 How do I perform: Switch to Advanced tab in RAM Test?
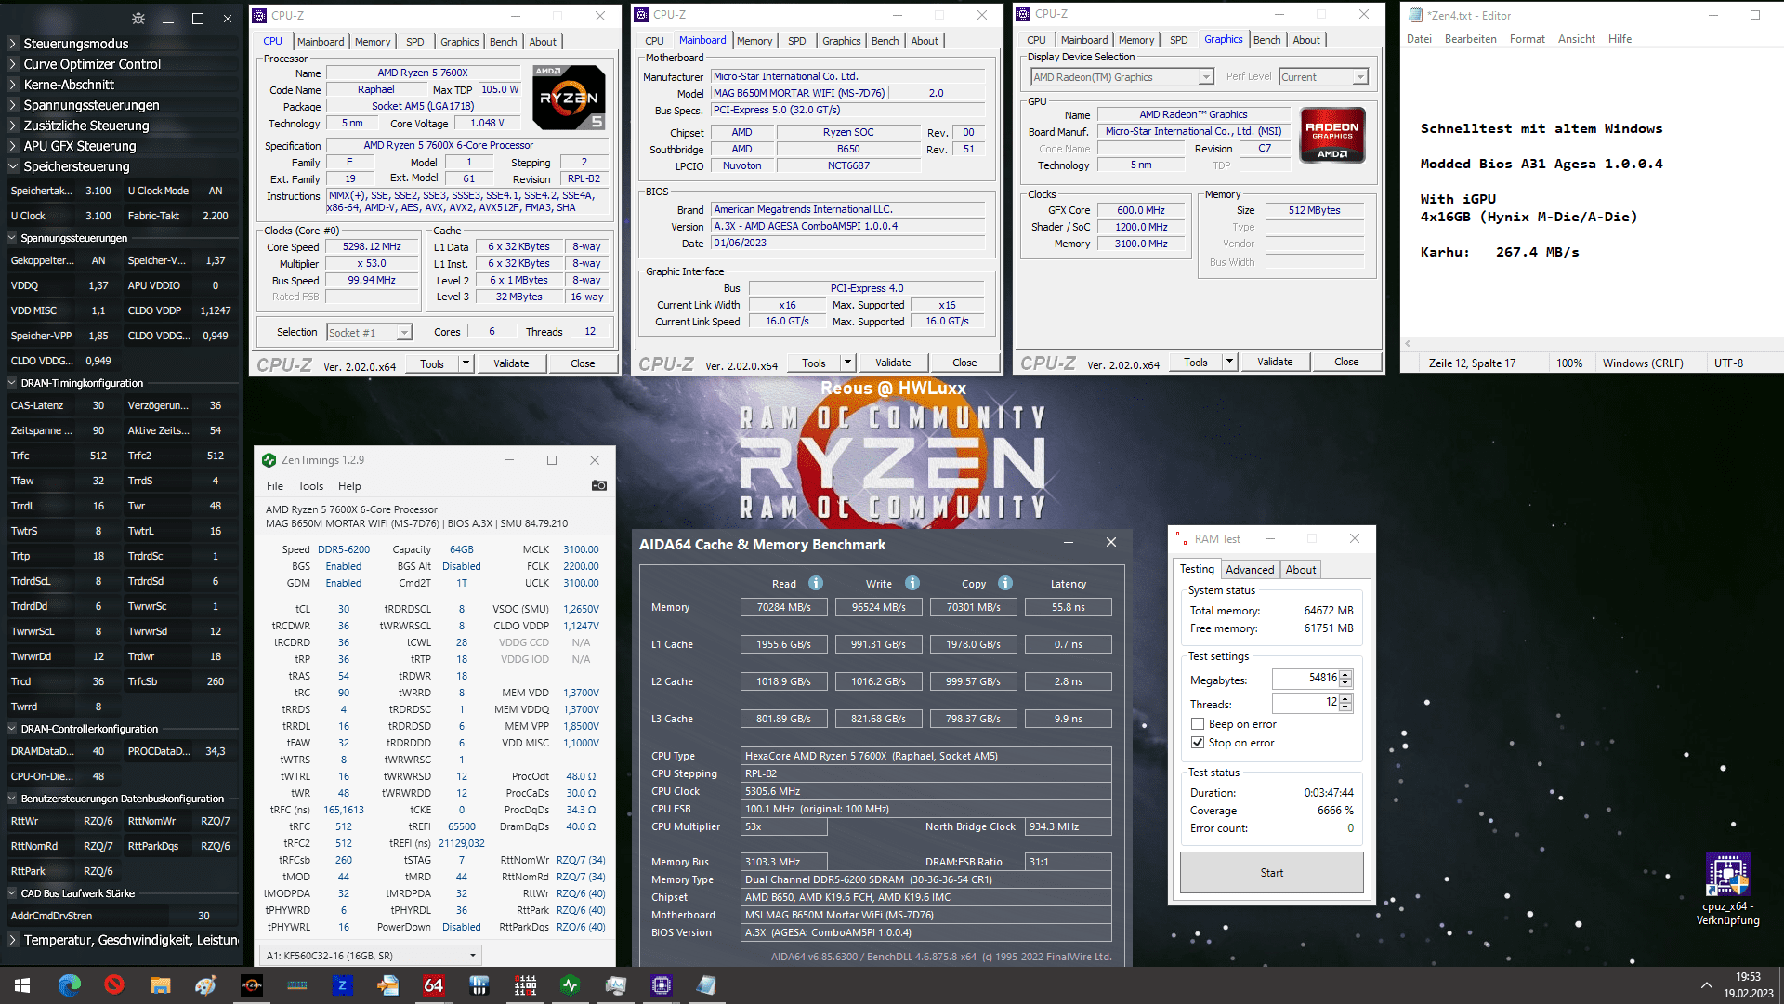point(1250,570)
